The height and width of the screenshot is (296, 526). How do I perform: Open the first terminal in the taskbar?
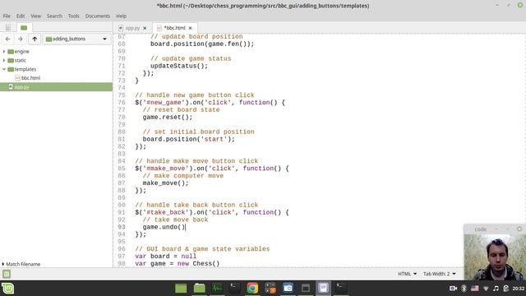[x=235, y=289]
